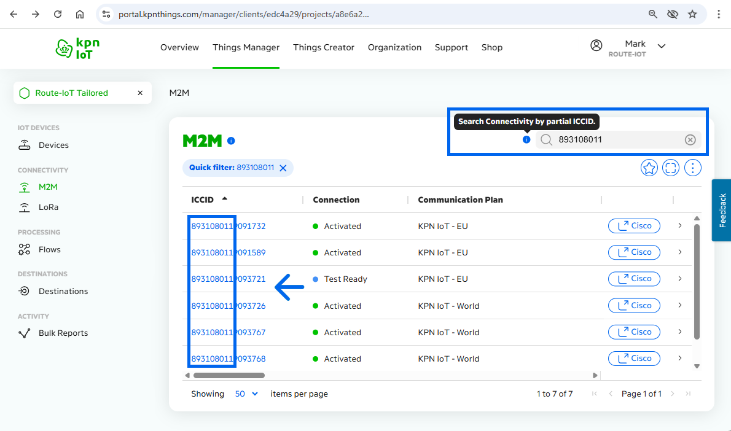Close the Route-IoT Tailored project selector
The height and width of the screenshot is (431, 731).
point(140,93)
